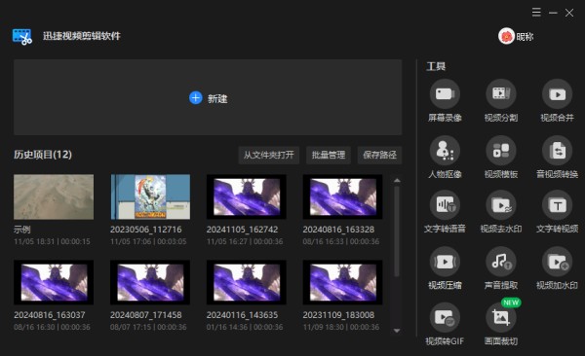Open 批量管理 batch management
585x356 pixels.
(329, 155)
